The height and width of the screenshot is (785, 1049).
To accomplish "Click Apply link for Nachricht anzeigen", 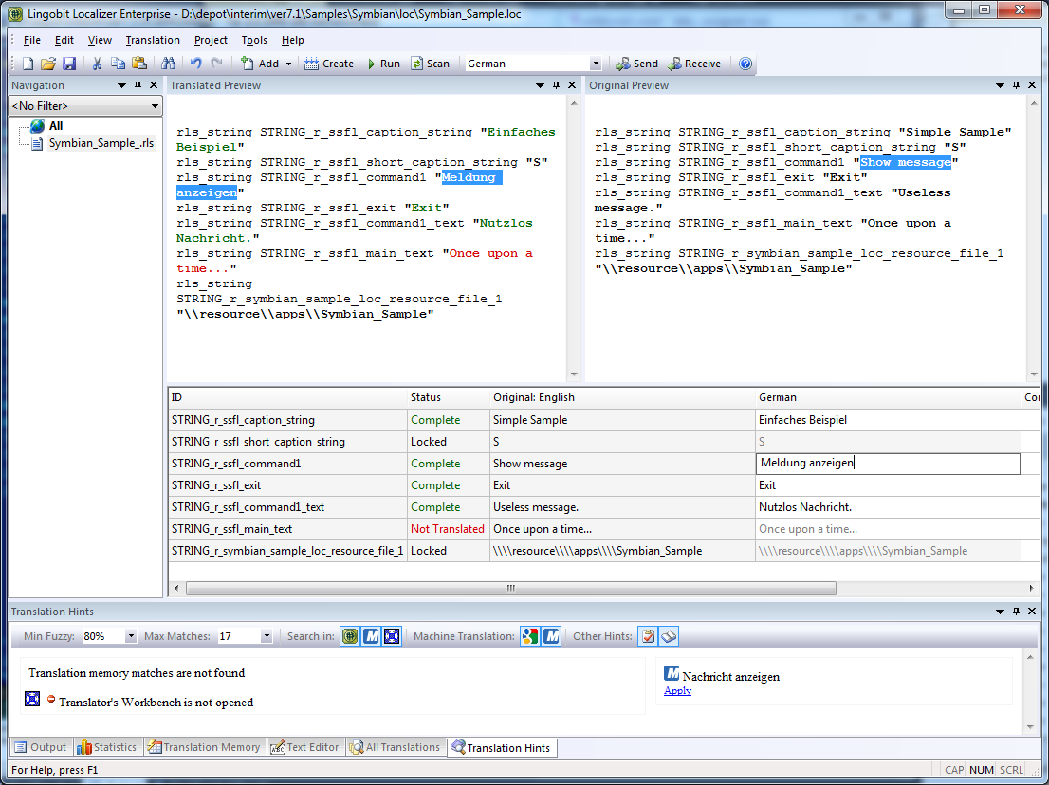I will pyautogui.click(x=677, y=691).
